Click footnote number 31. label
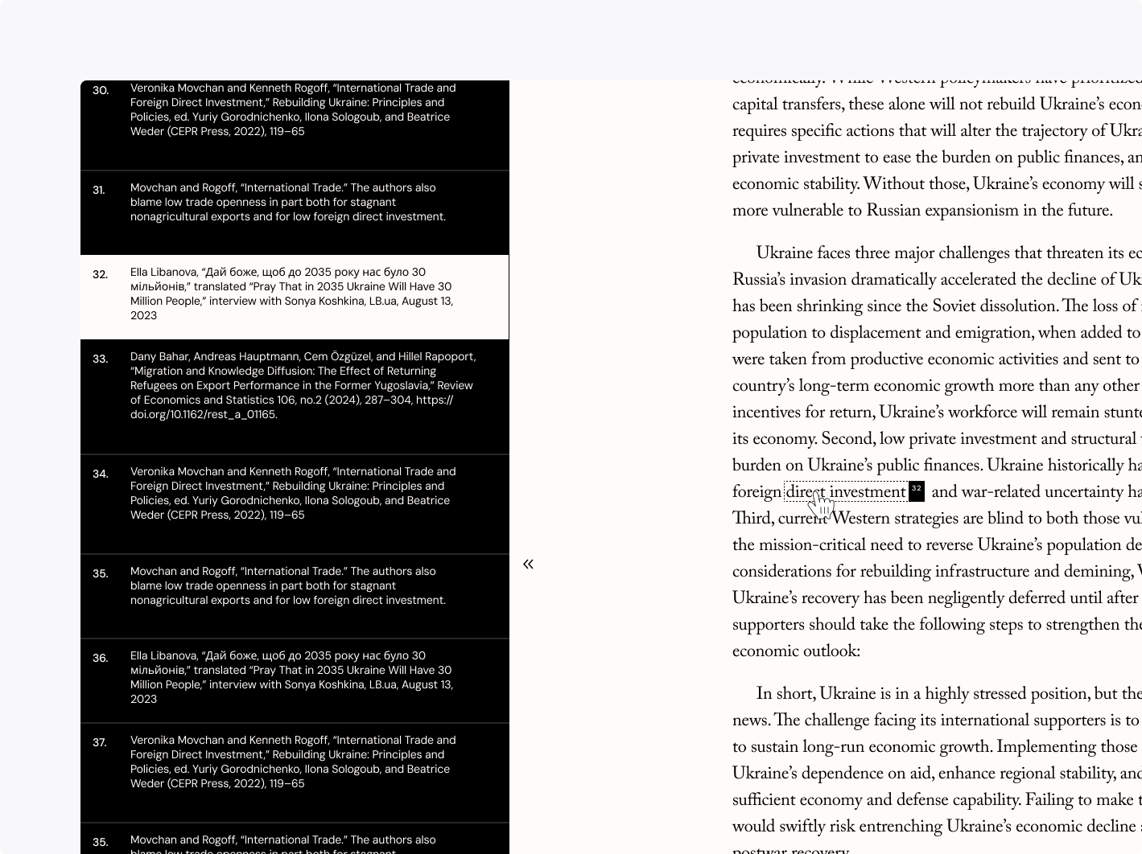The height and width of the screenshot is (854, 1142). [99, 190]
